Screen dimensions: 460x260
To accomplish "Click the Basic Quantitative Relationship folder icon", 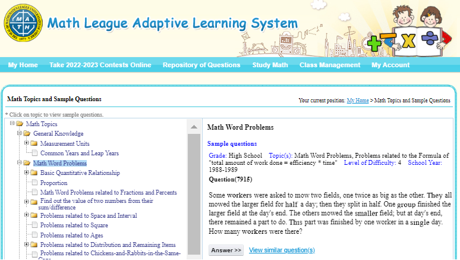I will tap(34, 173).
